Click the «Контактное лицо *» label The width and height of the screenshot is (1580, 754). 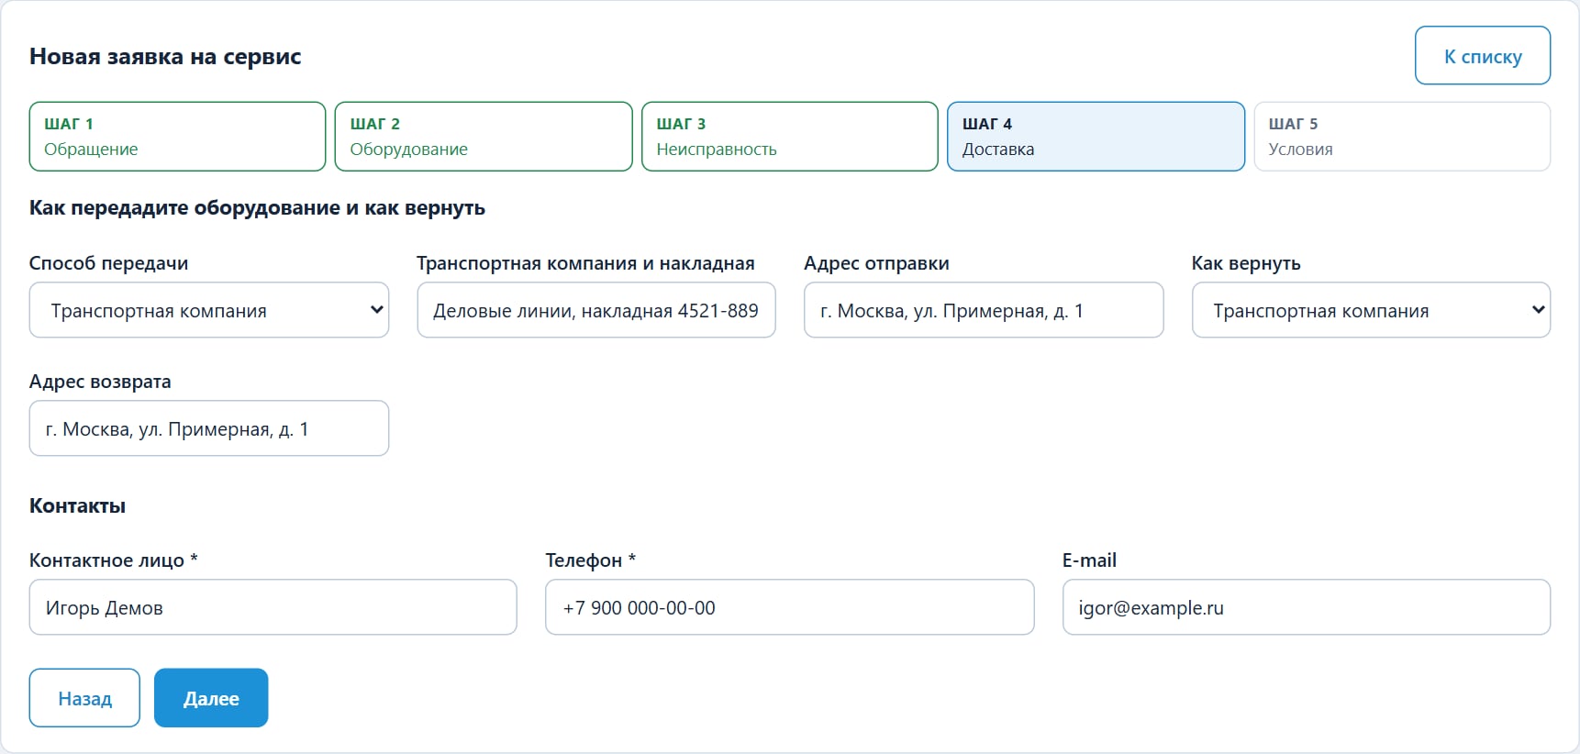pyautogui.click(x=114, y=560)
